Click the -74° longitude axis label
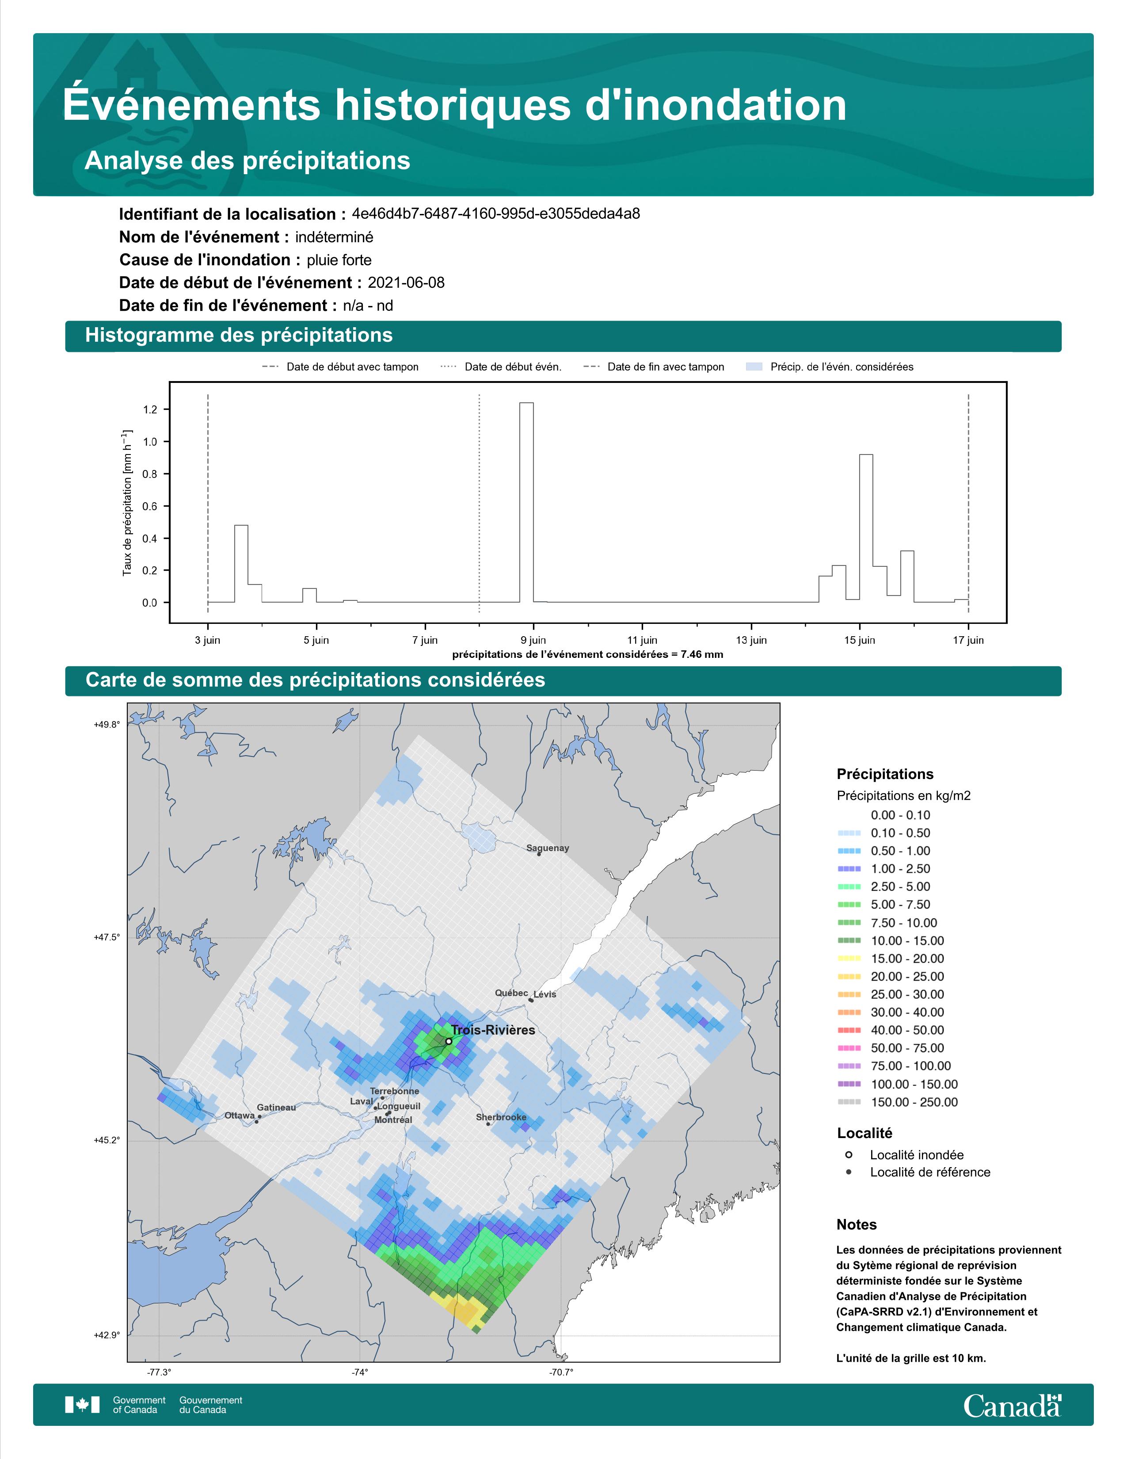Viewport: 1127px width, 1459px height. coord(360,1372)
